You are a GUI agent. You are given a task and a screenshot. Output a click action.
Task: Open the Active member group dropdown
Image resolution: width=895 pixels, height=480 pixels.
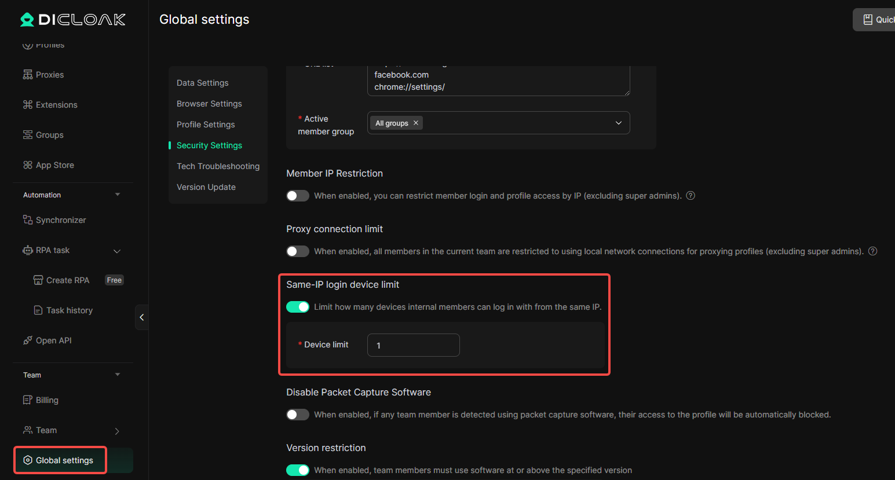pyautogui.click(x=499, y=123)
